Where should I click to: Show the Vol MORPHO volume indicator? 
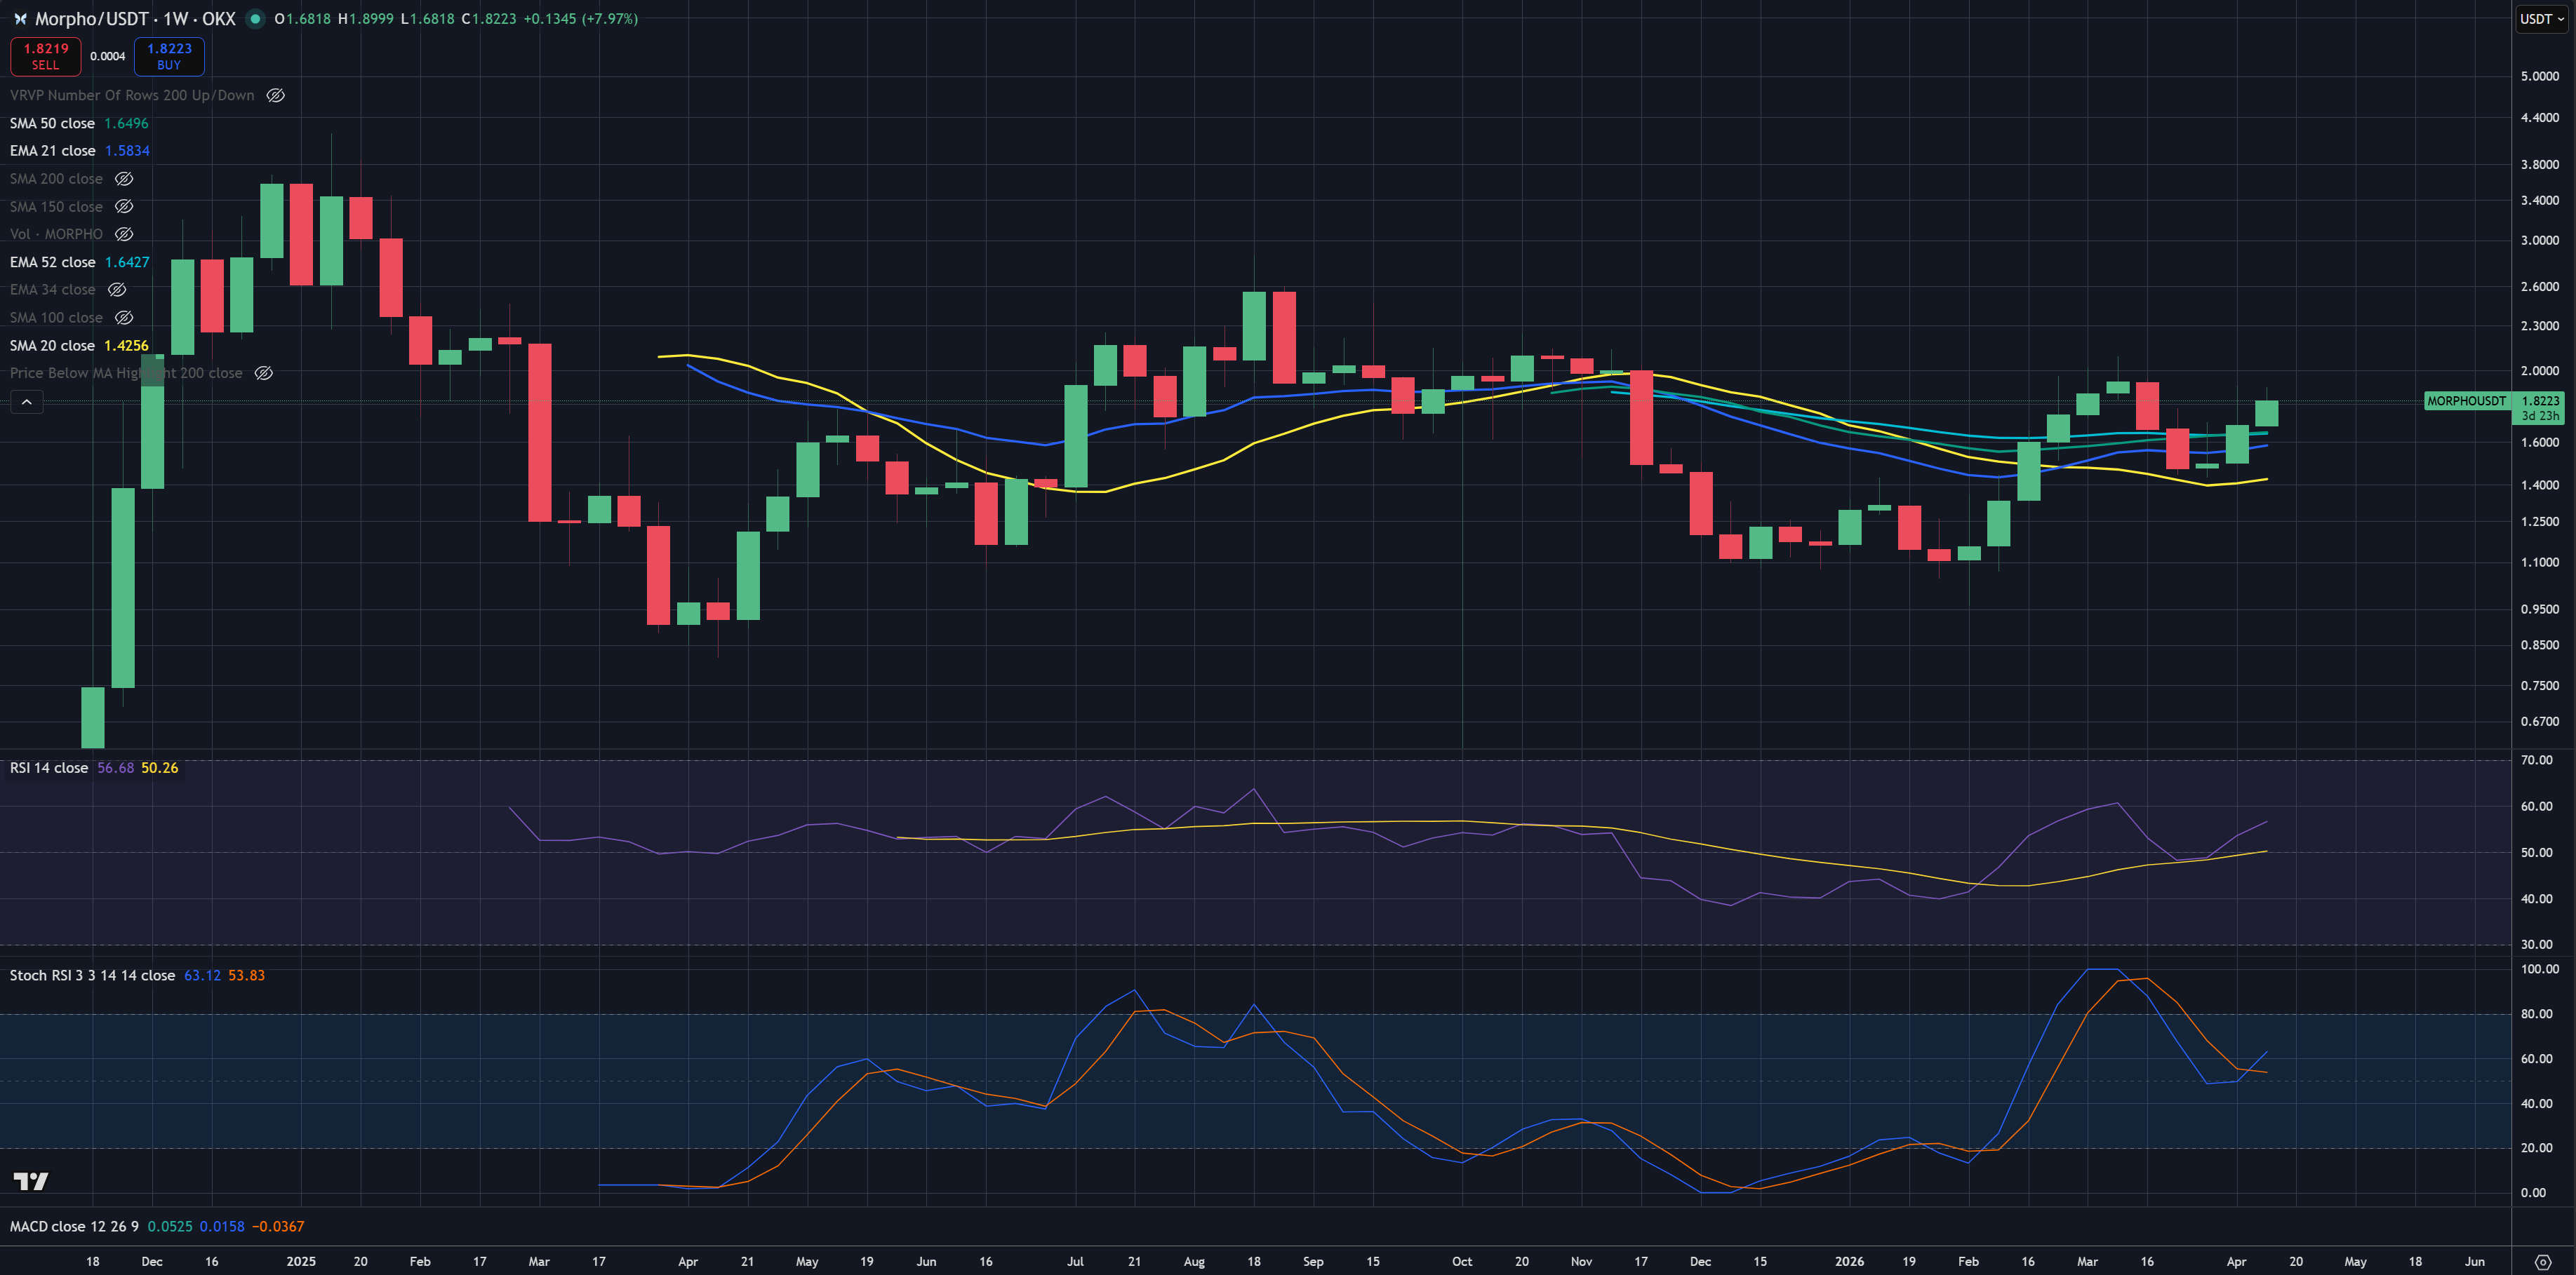[124, 234]
